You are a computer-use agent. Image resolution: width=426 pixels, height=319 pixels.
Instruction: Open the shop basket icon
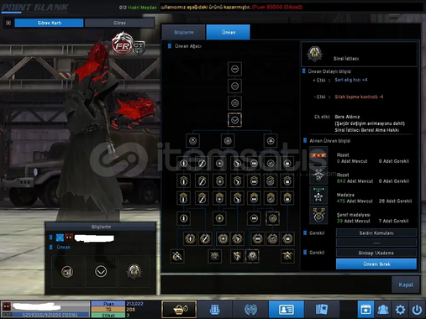179,309
